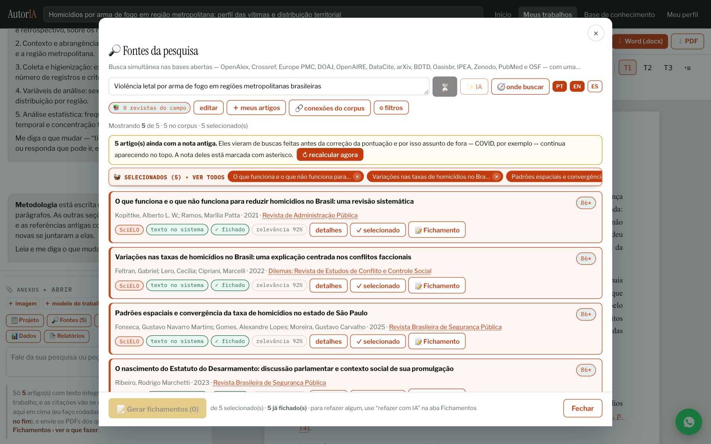711x444 pixels.
Task: Expand 'SELECIONADOS (5) ▾ VER TODOS'
Action: pos(169,177)
